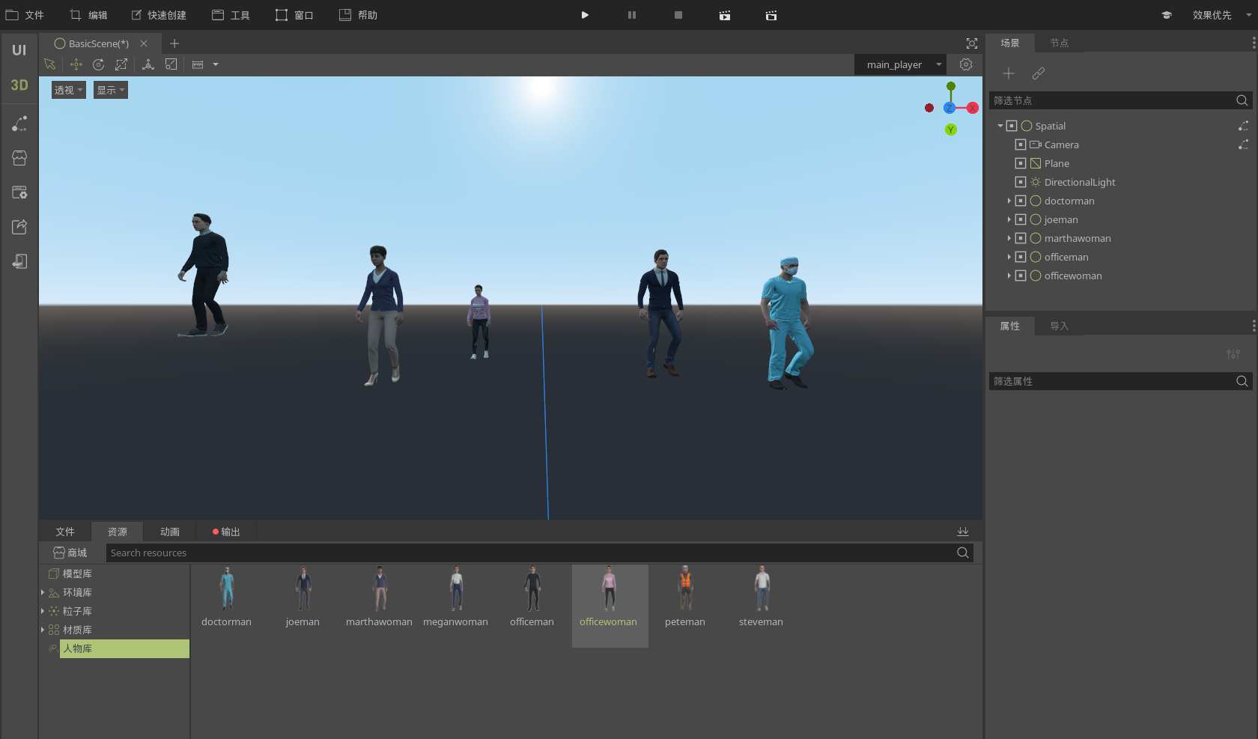Toggle visibility of Camera node
This screenshot has height=739, width=1258.
1021,145
